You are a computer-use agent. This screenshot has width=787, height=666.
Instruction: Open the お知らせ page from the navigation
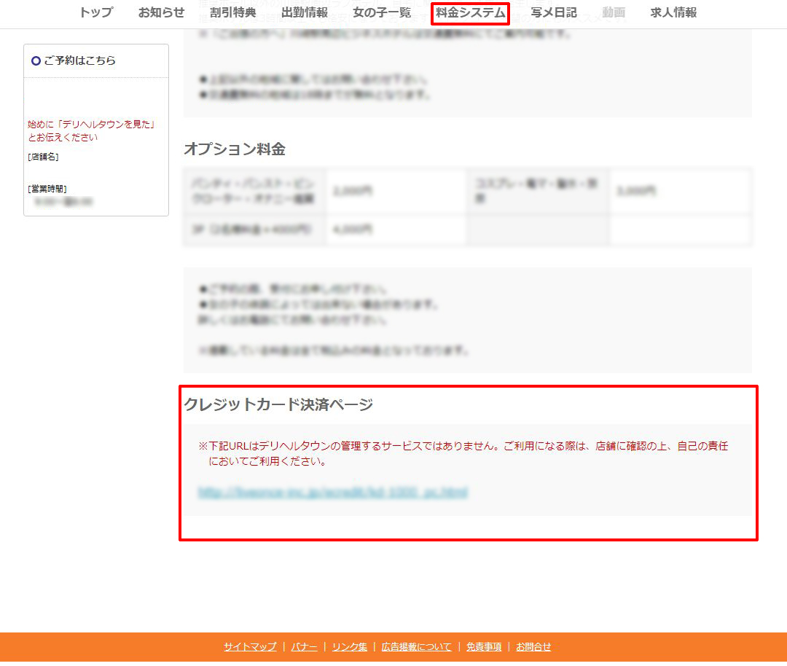(160, 12)
